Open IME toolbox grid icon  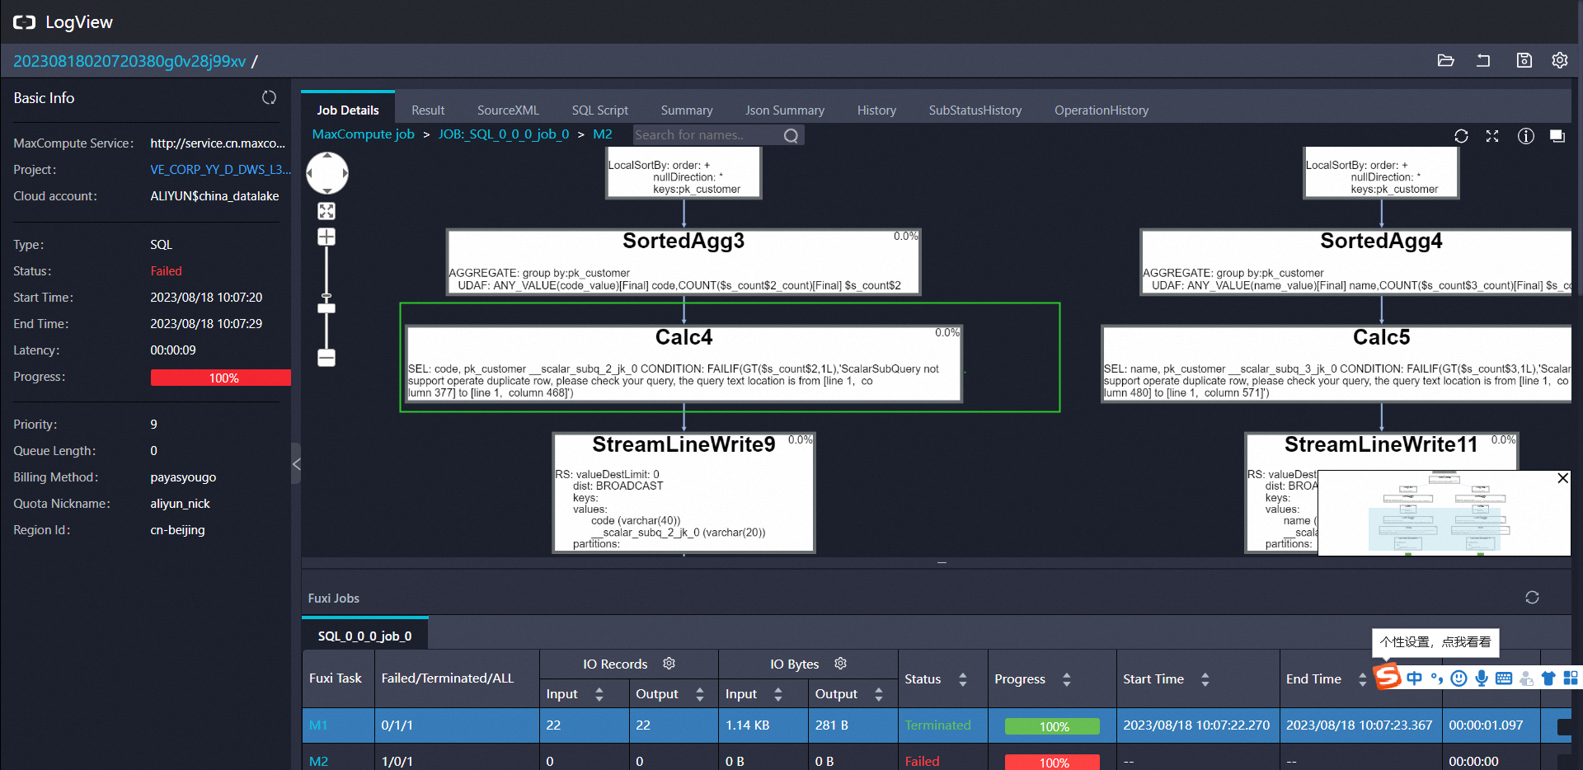(1571, 678)
